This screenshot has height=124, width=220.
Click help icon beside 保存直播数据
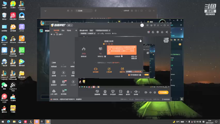(x=140, y=75)
